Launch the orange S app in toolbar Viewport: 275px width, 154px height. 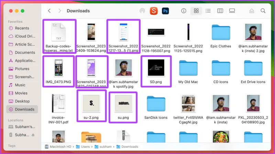(x=154, y=11)
